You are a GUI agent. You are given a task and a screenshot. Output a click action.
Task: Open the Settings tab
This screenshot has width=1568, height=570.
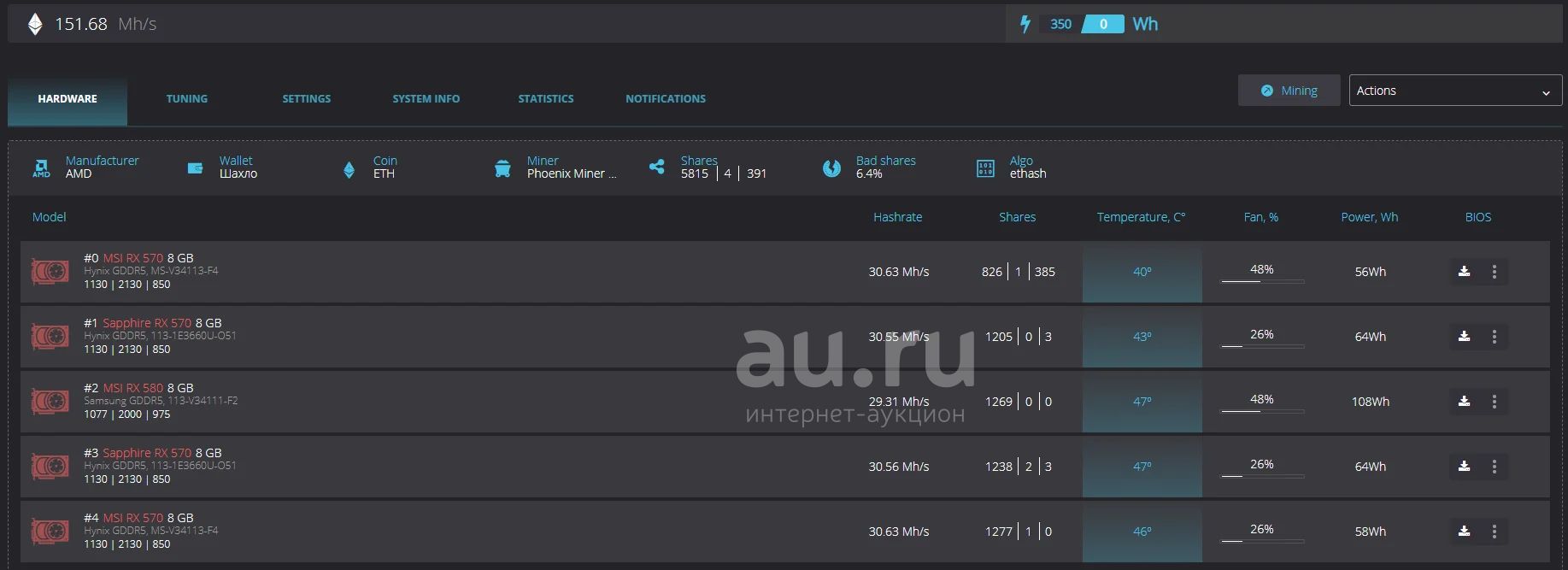(307, 99)
